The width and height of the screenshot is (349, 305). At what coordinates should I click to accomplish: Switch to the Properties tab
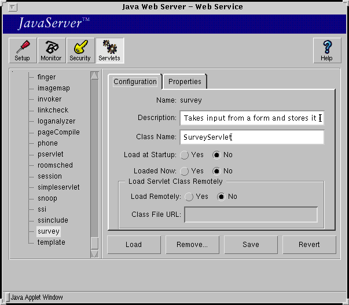tap(185, 82)
